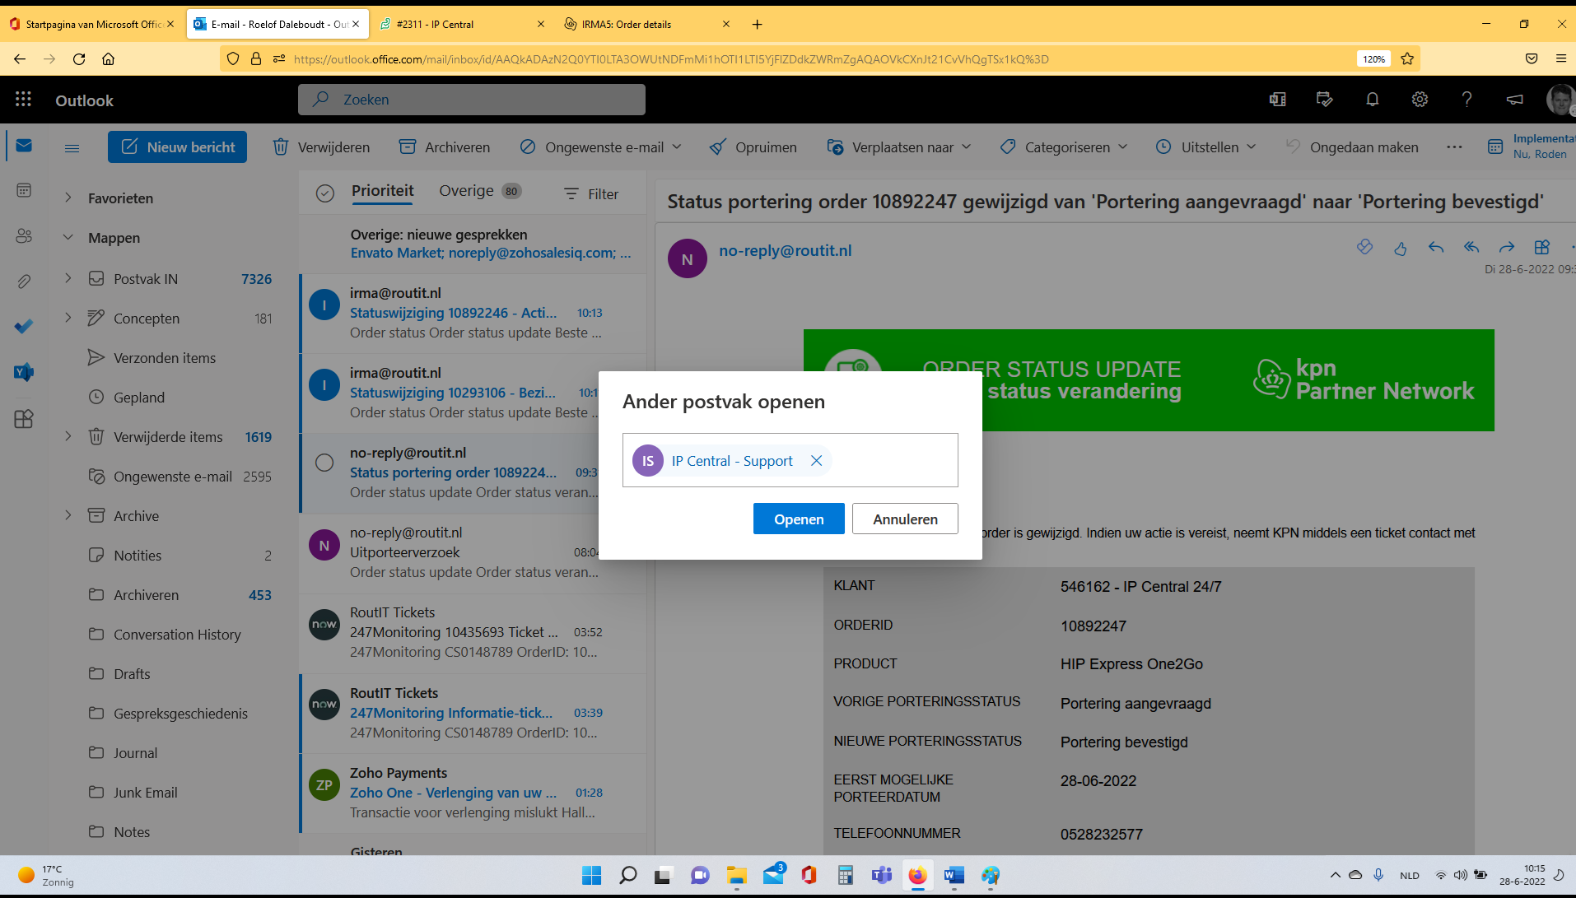Viewport: 1576px width, 898px height.
Task: Click no-reply@routit.nl sender link
Action: 785,250
